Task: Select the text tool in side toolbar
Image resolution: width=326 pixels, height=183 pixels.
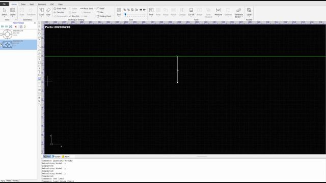Action: coord(39,71)
